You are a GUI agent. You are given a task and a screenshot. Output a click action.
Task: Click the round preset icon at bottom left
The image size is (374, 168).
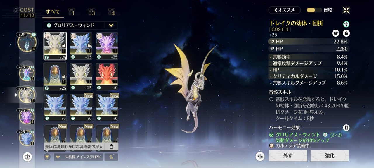point(27,157)
